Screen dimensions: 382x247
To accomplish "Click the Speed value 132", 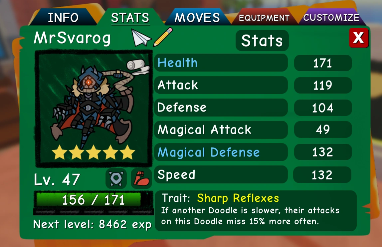I will click(x=322, y=175).
